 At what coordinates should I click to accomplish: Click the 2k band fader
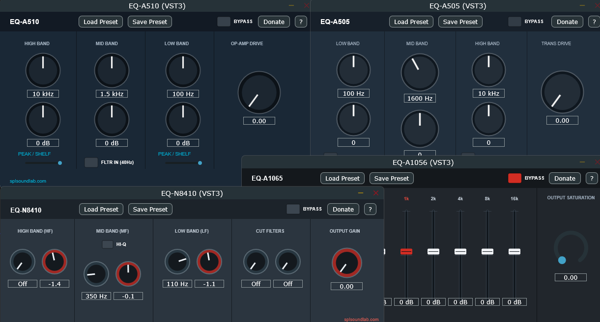point(433,251)
